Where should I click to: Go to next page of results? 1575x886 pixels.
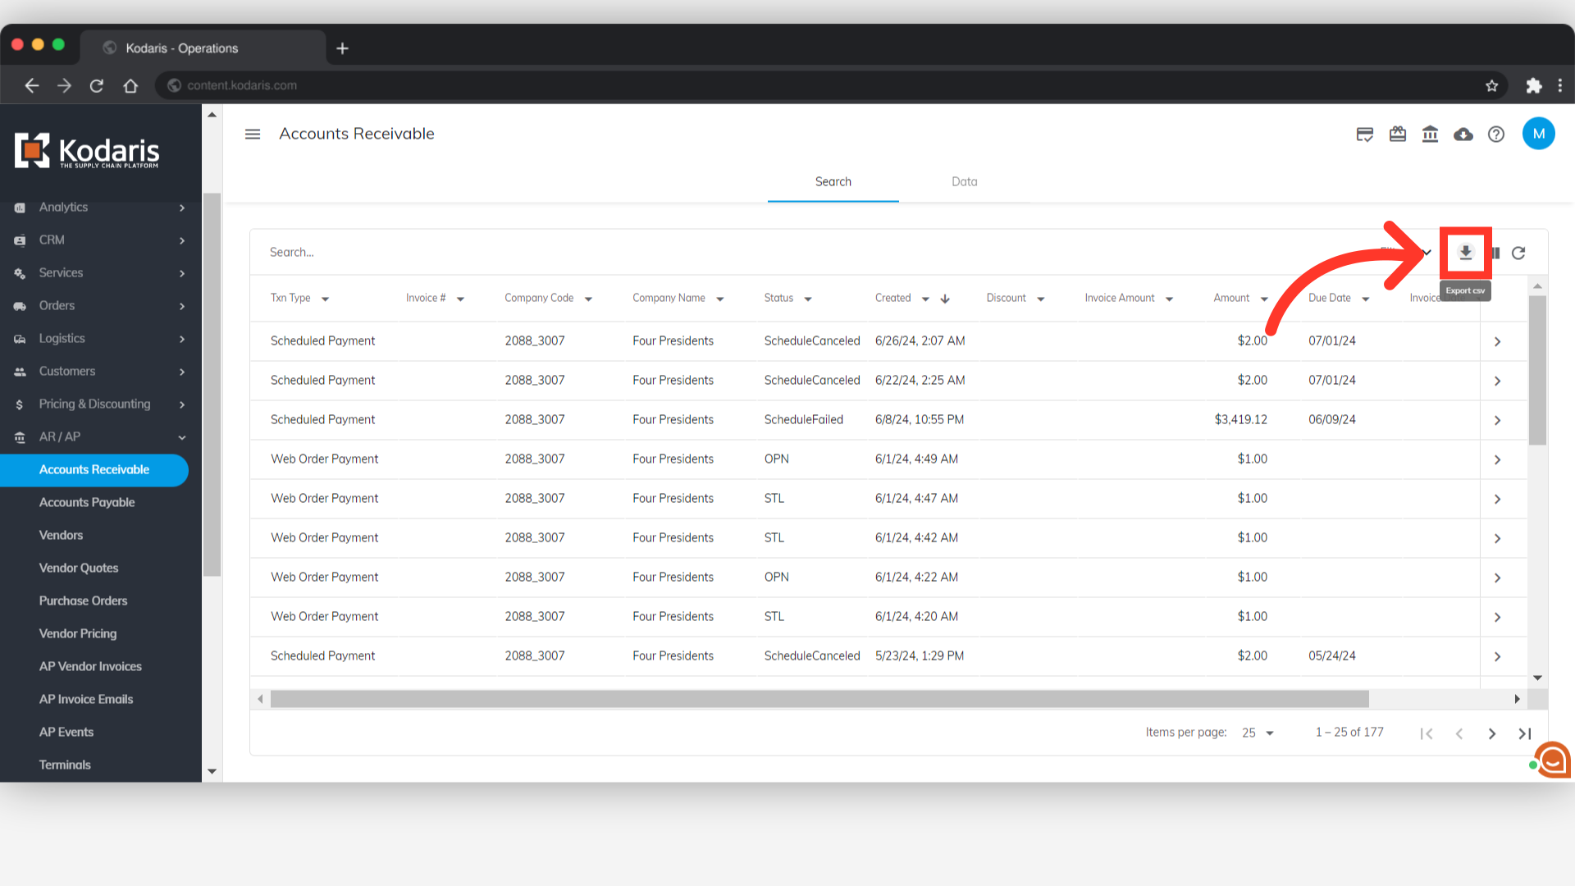pyautogui.click(x=1492, y=733)
